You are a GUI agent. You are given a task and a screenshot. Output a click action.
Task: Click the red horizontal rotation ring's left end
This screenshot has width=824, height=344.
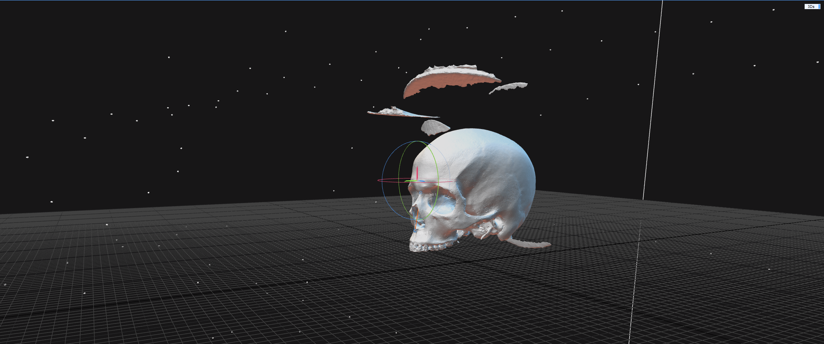pos(378,180)
